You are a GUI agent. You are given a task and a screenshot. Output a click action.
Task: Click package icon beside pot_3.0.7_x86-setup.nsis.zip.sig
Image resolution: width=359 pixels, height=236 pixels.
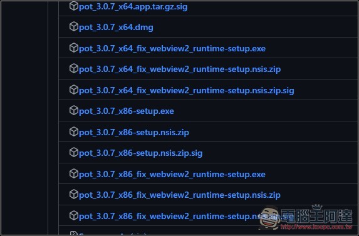[74, 152]
